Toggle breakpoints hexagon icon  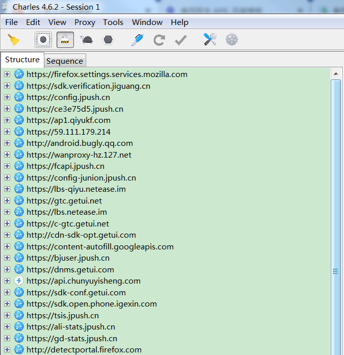pos(108,40)
